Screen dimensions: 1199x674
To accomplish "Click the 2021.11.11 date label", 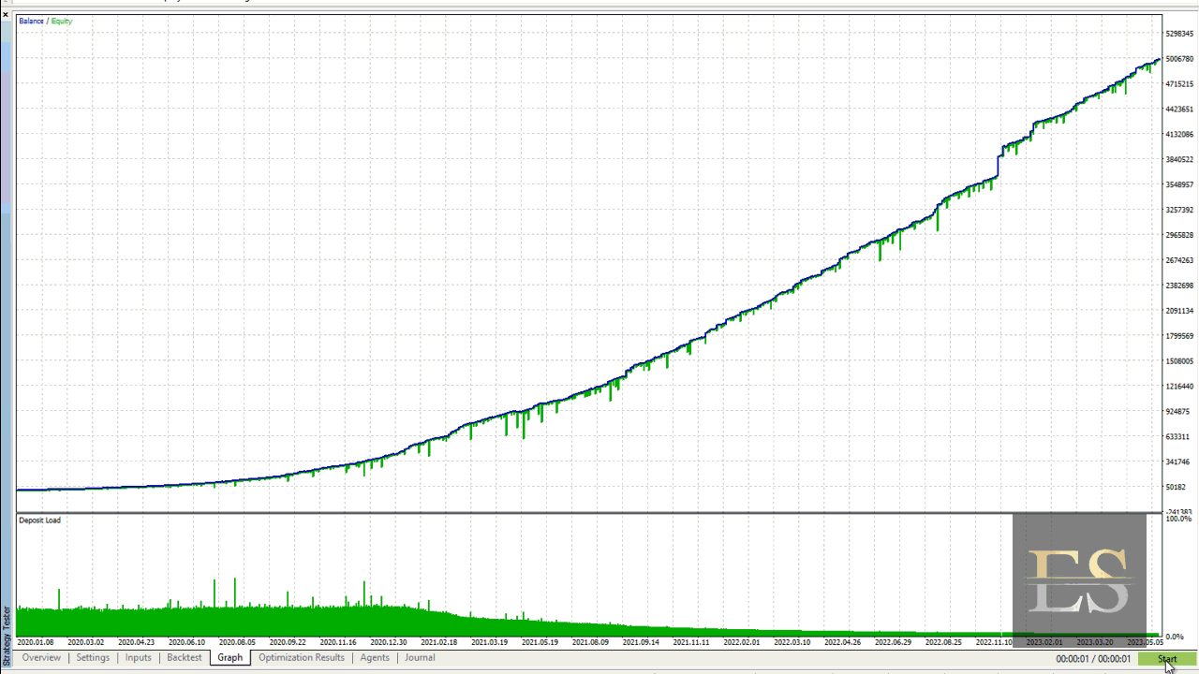I will point(692,643).
